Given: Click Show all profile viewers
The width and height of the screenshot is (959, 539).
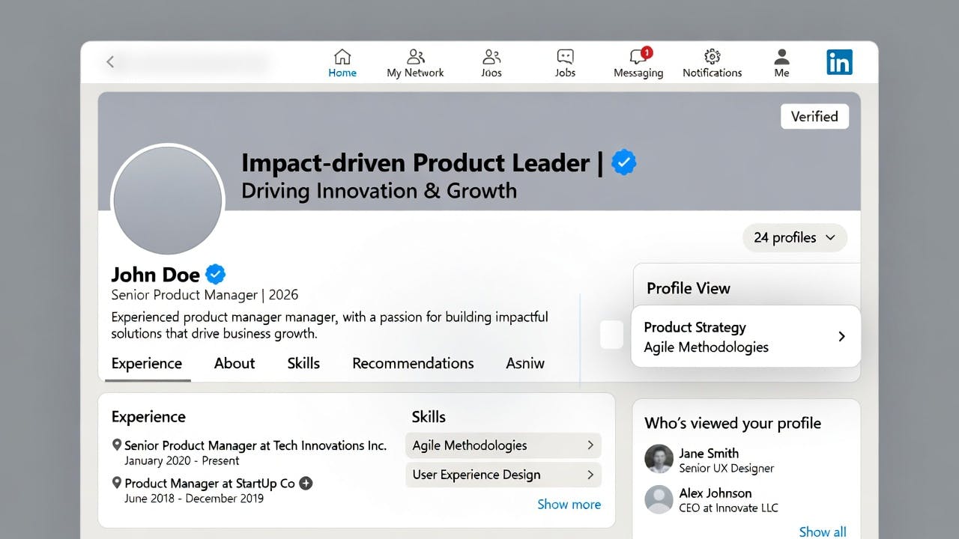Looking at the screenshot, I should pos(823,532).
